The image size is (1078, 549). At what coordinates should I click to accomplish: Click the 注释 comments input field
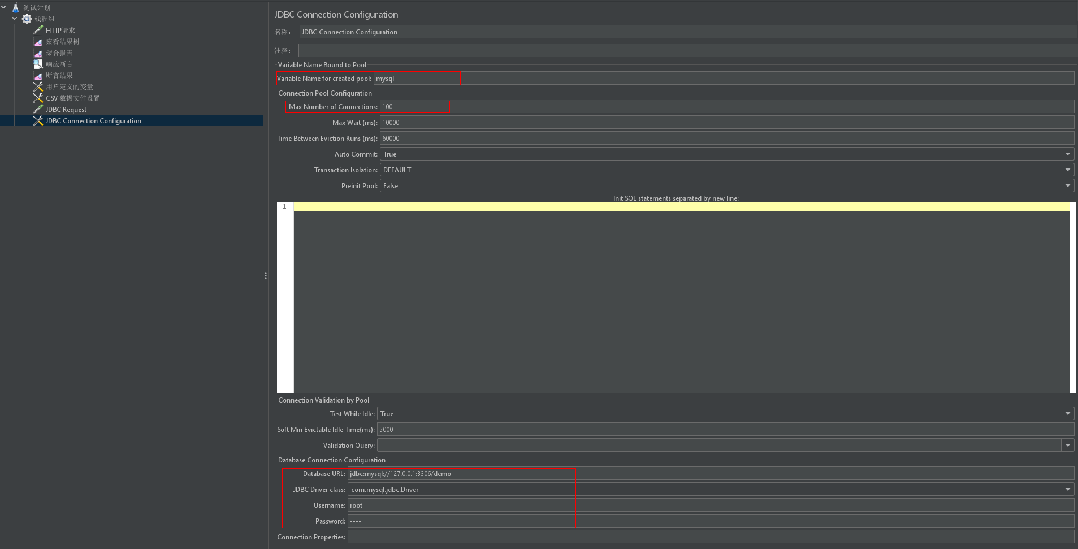coord(688,50)
